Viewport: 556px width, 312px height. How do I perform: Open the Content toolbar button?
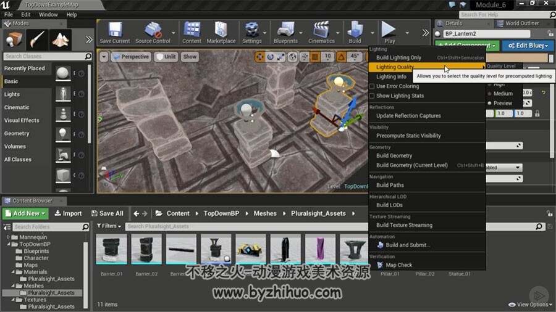coord(192,33)
